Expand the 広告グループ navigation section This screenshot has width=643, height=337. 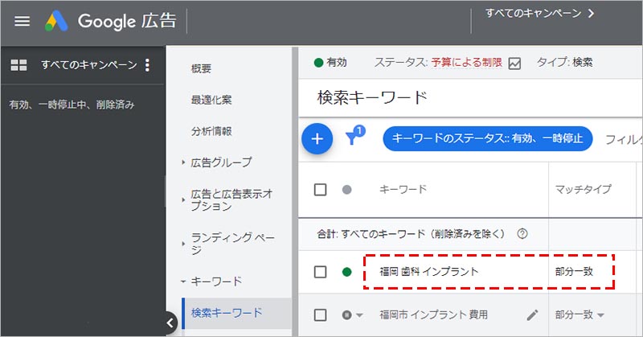pyautogui.click(x=220, y=162)
